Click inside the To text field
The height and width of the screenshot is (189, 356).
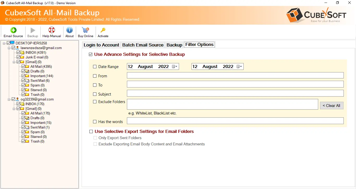tap(235, 84)
